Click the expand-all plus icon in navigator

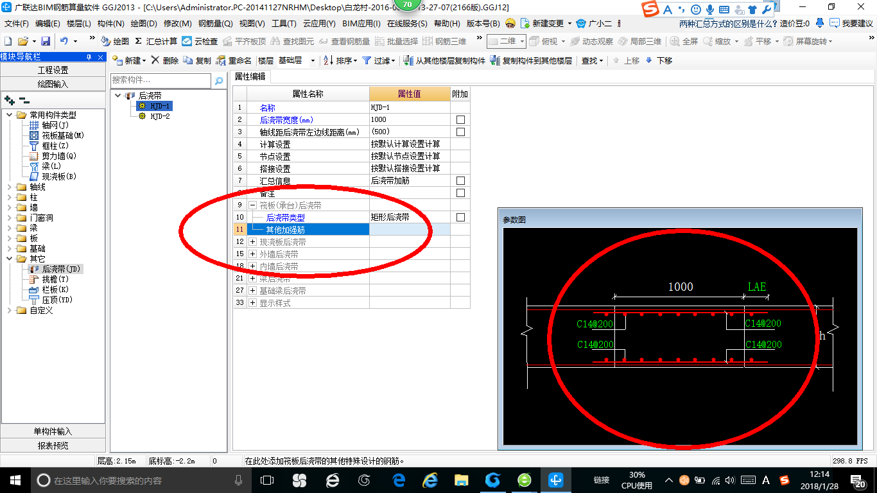click(x=10, y=100)
